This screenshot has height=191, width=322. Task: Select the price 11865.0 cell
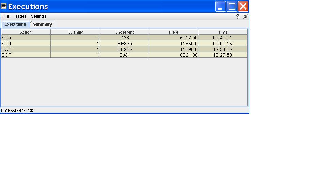point(174,44)
